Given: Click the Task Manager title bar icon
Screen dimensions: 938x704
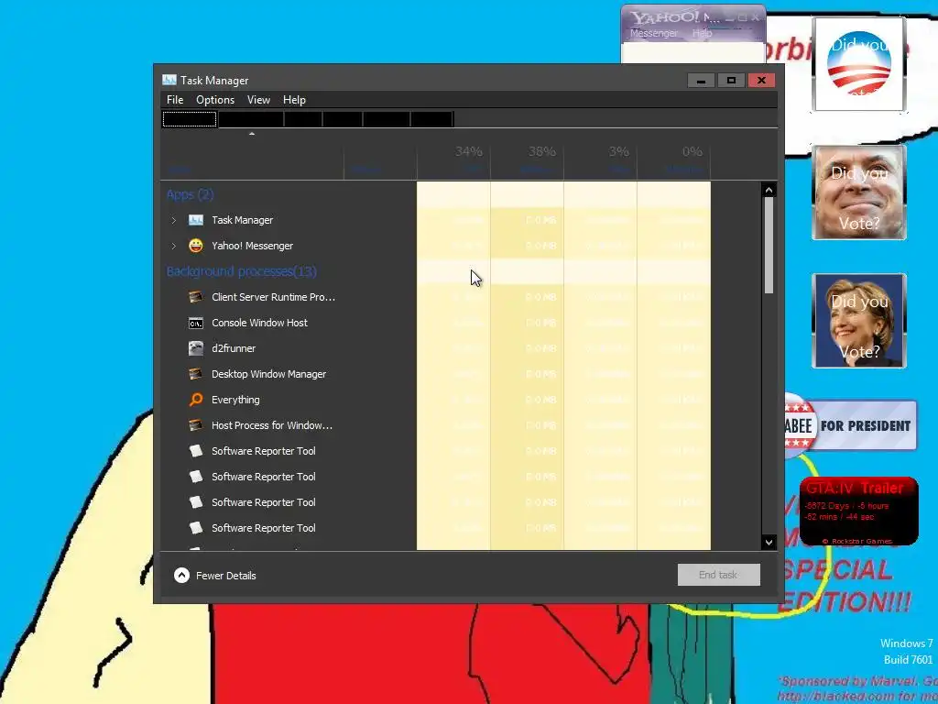Looking at the screenshot, I should pyautogui.click(x=169, y=80).
